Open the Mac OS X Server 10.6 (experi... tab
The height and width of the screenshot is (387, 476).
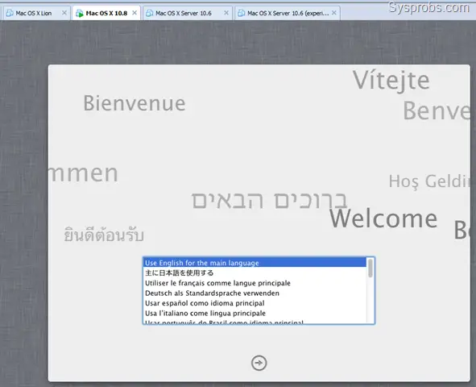[288, 13]
